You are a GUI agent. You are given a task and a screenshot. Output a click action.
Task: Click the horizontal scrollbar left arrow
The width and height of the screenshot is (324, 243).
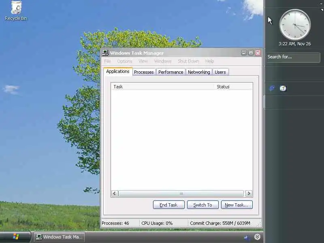tap(115, 194)
